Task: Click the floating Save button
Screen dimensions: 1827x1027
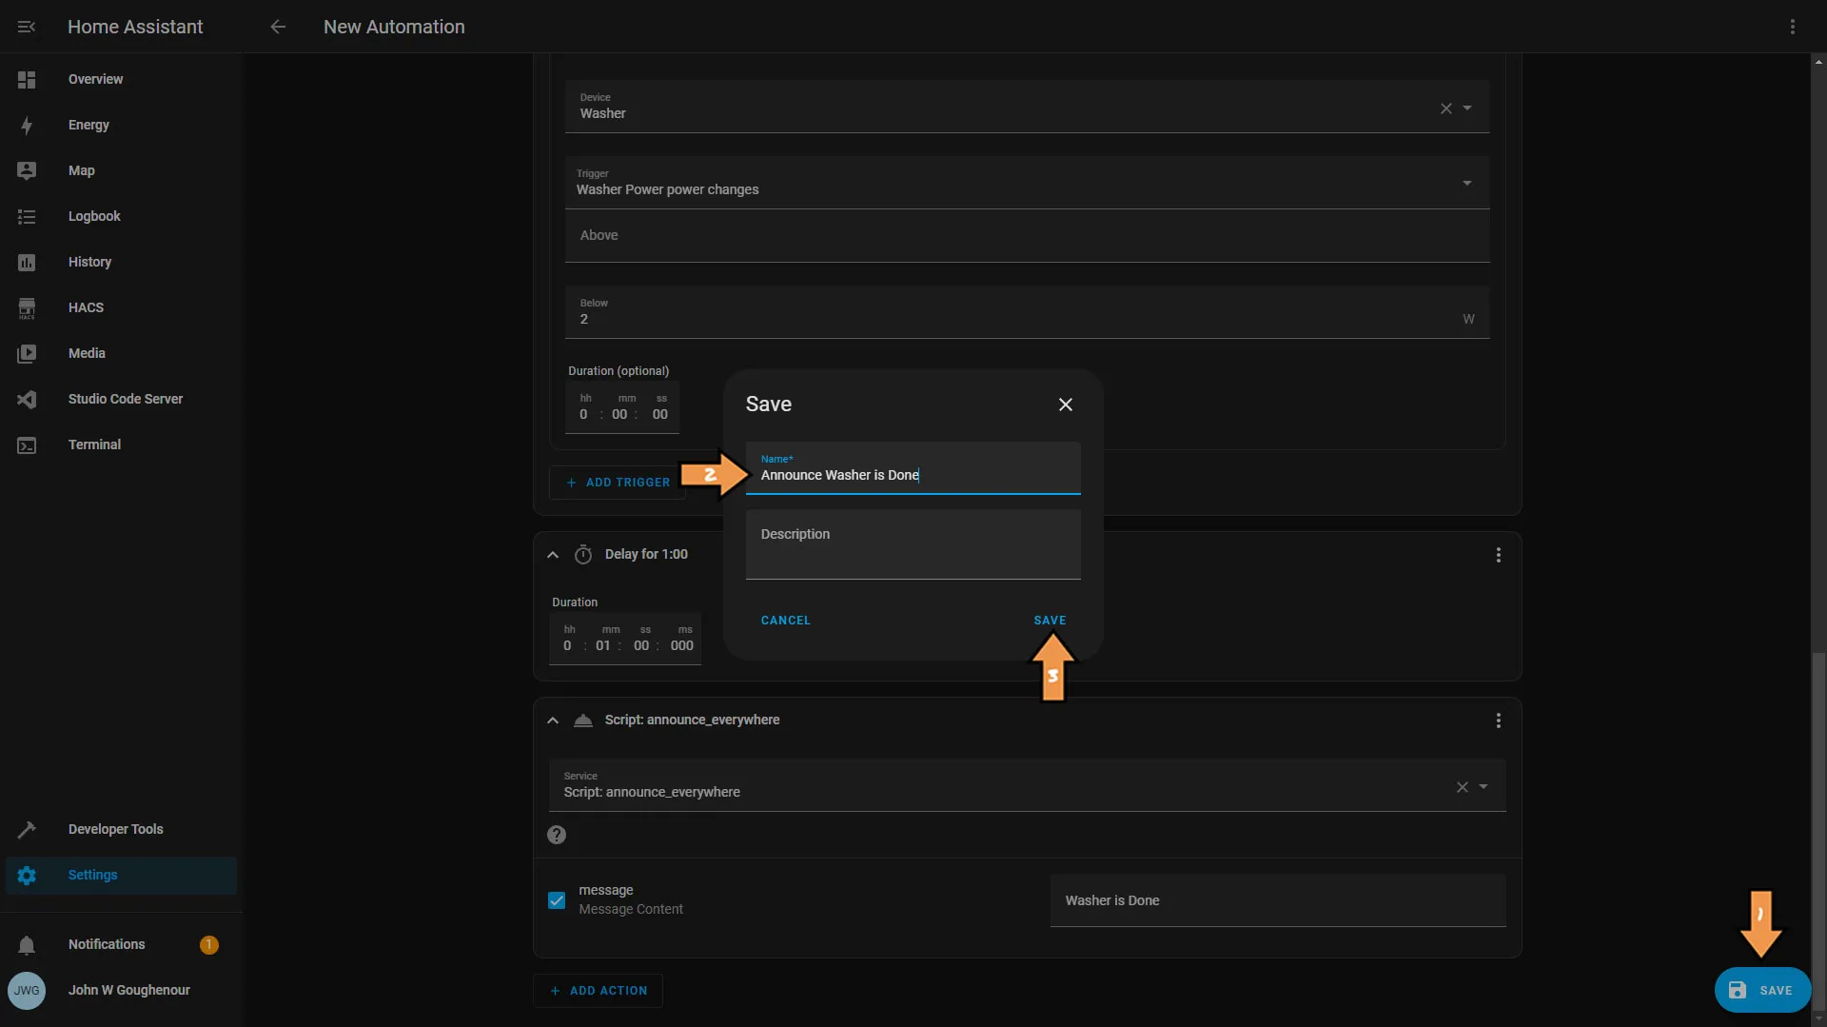Action: click(1762, 990)
